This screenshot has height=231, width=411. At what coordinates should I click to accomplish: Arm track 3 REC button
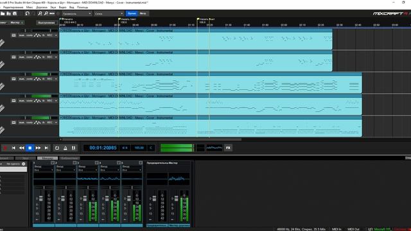pos(49,79)
